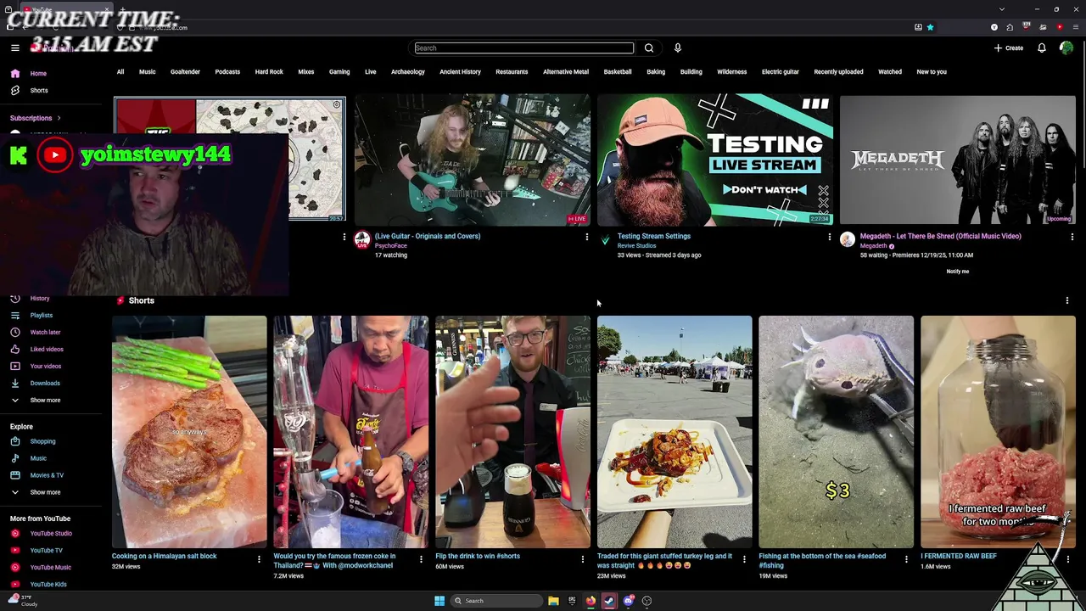
Task: Click the YouTube search field
Action: coord(523,48)
